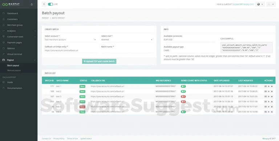Open the Select mid dropdown
The height and width of the screenshot is (141, 279).
pos(127,40)
